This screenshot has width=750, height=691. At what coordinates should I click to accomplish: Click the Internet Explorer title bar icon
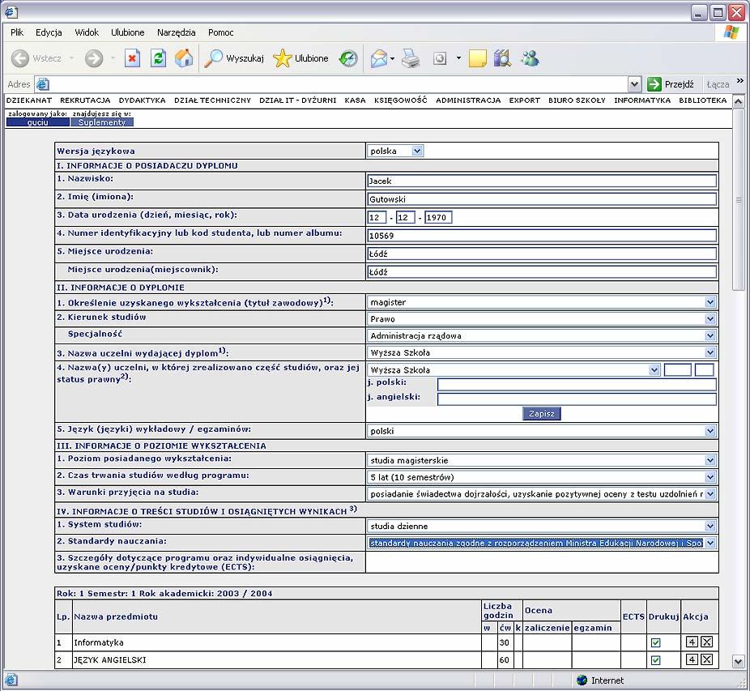point(11,11)
